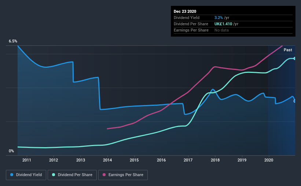Click the 0% y-axis label

coord(11,151)
